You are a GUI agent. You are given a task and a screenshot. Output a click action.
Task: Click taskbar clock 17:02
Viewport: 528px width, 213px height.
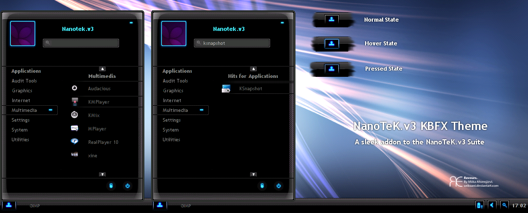519,205
